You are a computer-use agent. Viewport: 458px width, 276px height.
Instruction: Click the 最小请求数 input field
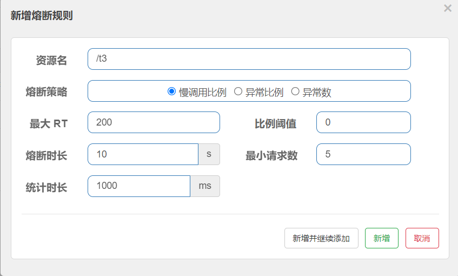pos(363,154)
